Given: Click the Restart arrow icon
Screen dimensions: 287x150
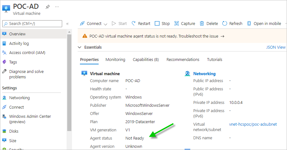Looking at the screenshot, I should pyautogui.click(x=134, y=23).
